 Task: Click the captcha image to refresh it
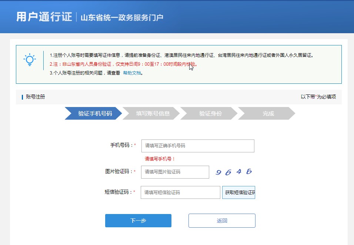coord(234,172)
